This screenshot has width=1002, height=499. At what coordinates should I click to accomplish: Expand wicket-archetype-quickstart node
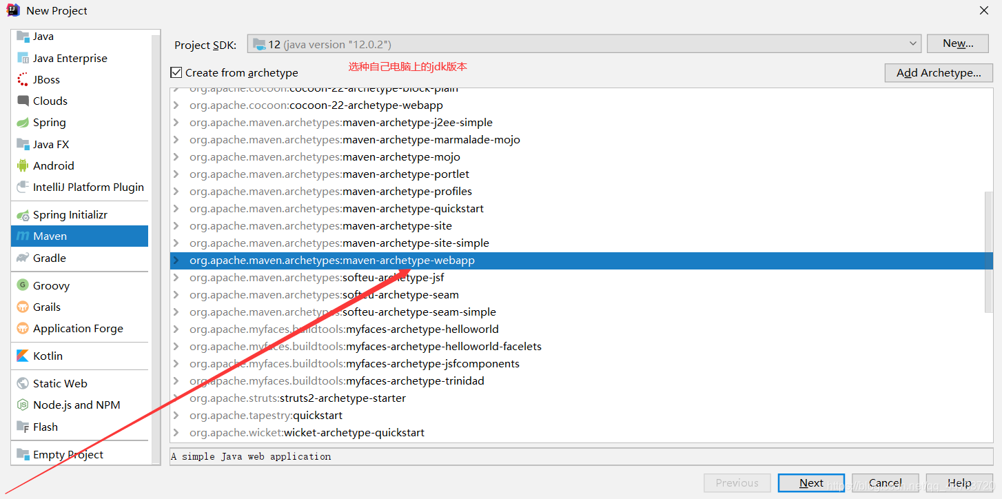coord(176,433)
